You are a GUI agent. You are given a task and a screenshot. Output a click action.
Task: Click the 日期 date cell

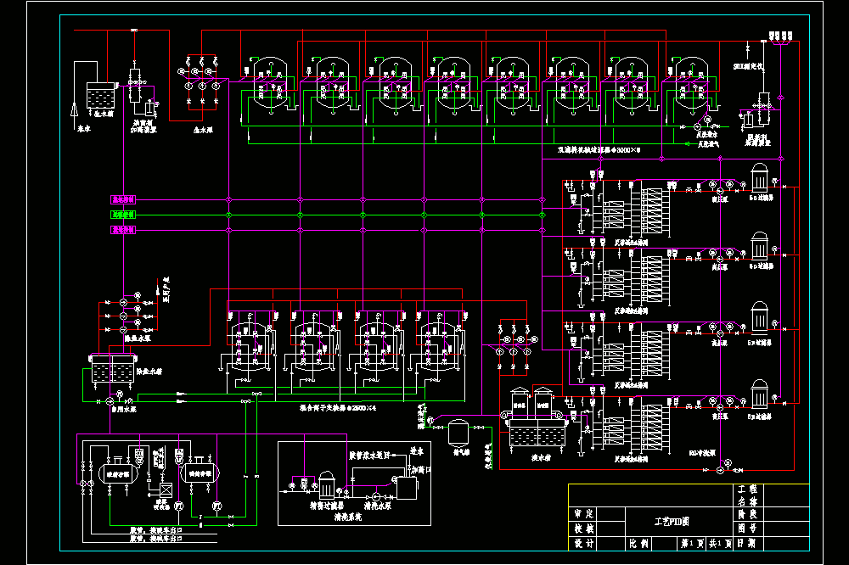point(747,543)
